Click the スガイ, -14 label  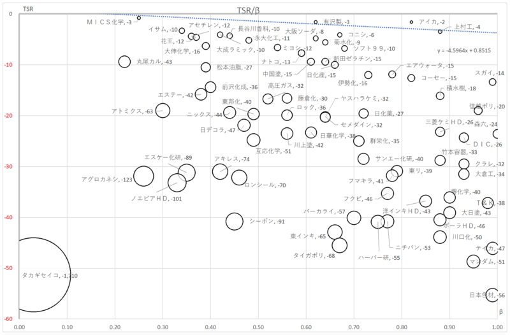490,73
